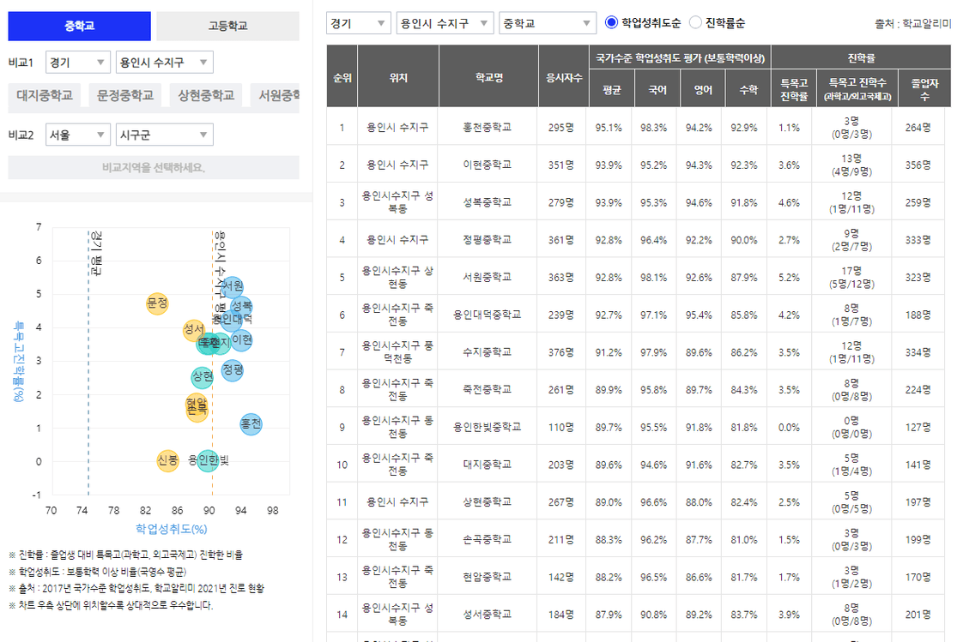Viewport: 963px width, 642px height.
Task: Click 수지중학교 in the table
Action: (x=487, y=352)
